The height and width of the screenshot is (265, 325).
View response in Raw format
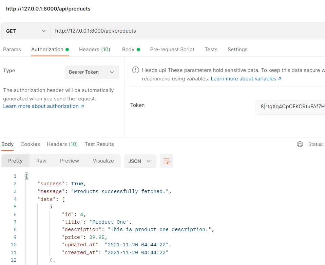[x=41, y=161]
